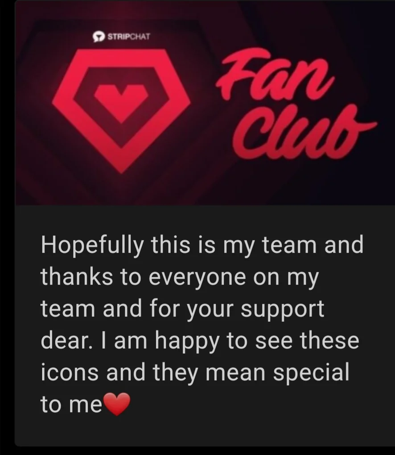The height and width of the screenshot is (455, 395).
Task: Click the 'team and for your support' line
Action: [183, 310]
